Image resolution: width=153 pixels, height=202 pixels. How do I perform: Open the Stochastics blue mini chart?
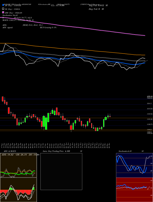point(134,165)
